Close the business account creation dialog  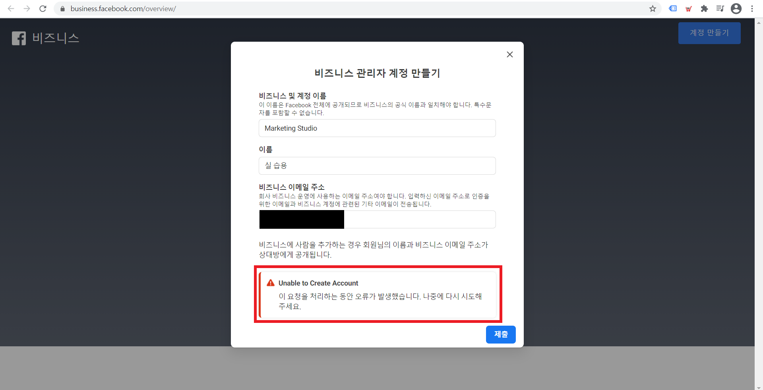coord(510,54)
